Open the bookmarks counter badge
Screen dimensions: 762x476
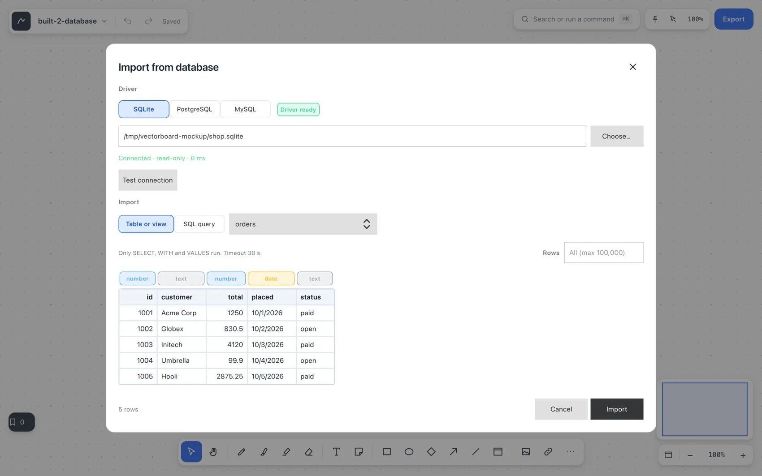[x=22, y=422]
